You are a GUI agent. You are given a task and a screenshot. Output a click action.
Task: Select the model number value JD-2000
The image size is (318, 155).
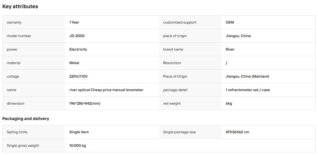click(77, 36)
